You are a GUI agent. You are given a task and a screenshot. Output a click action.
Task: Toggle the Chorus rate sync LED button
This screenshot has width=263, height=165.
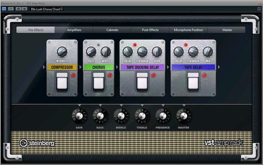click(98, 45)
